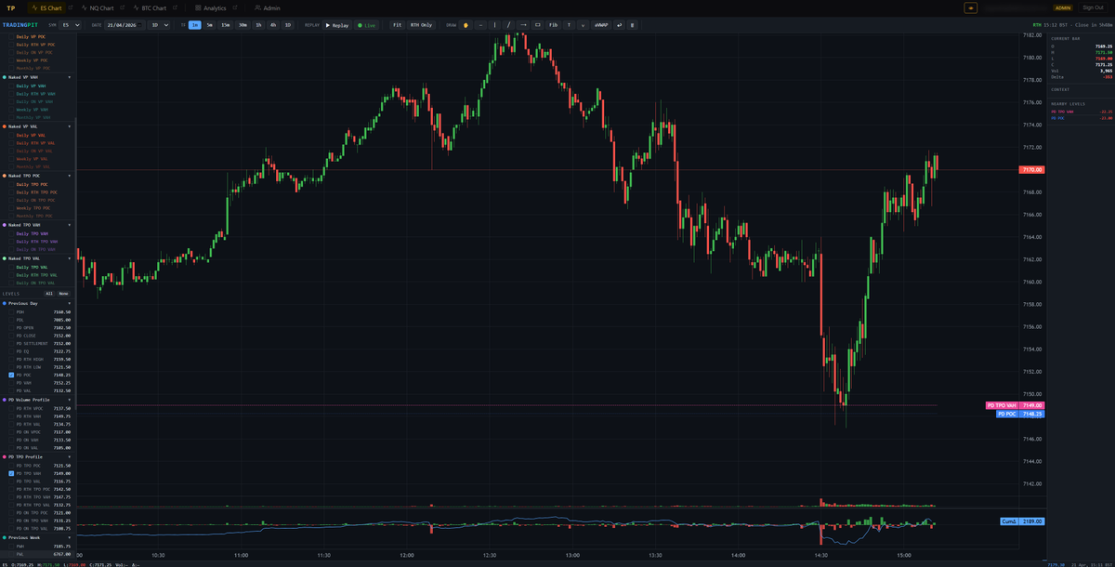Open the ES symbol dropdown
Image resolution: width=1115 pixels, height=567 pixels.
pos(70,25)
